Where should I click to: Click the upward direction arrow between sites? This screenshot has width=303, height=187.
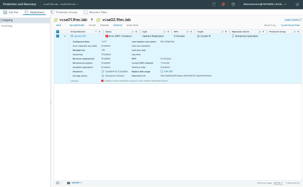pos(92,20)
